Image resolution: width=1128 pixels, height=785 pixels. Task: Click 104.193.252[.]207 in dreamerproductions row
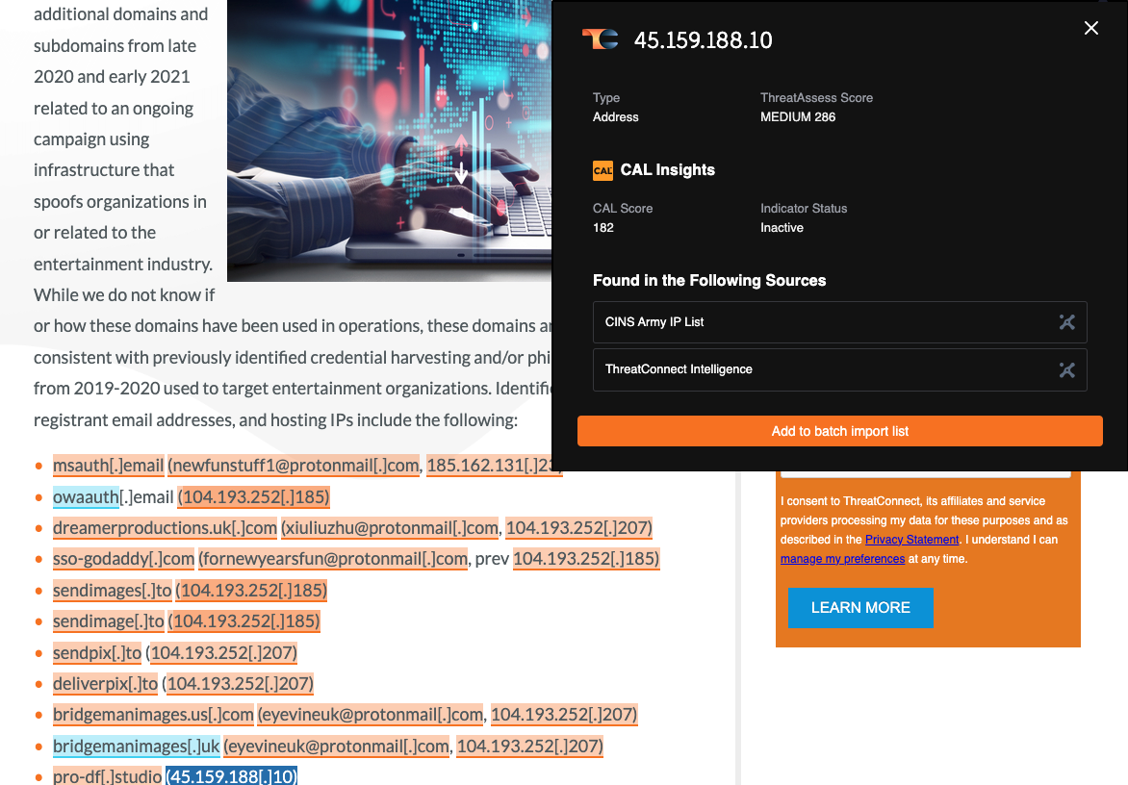click(x=578, y=528)
